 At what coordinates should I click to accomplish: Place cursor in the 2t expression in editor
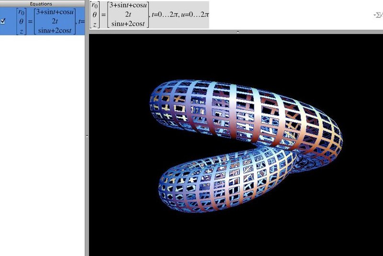coord(127,14)
